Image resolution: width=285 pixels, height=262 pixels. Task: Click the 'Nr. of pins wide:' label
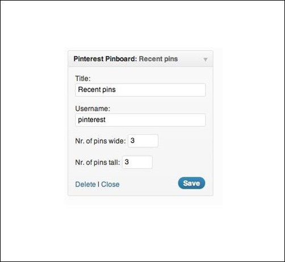click(100, 141)
